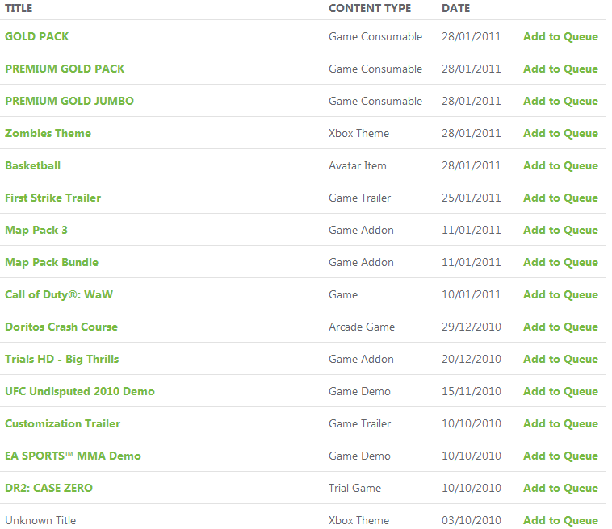This screenshot has width=612, height=529.
Task: Open the Zombies Theme title link
Action: pyautogui.click(x=48, y=133)
